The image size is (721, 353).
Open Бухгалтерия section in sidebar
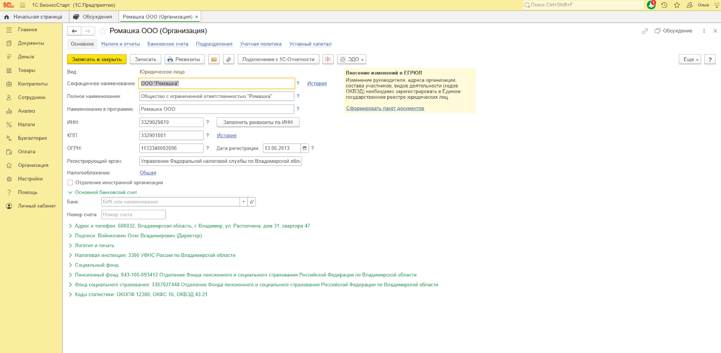pyautogui.click(x=32, y=138)
